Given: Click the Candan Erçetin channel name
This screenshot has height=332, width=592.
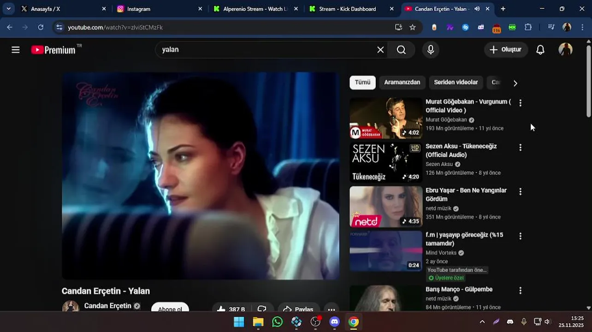Looking at the screenshot, I should tap(108, 306).
